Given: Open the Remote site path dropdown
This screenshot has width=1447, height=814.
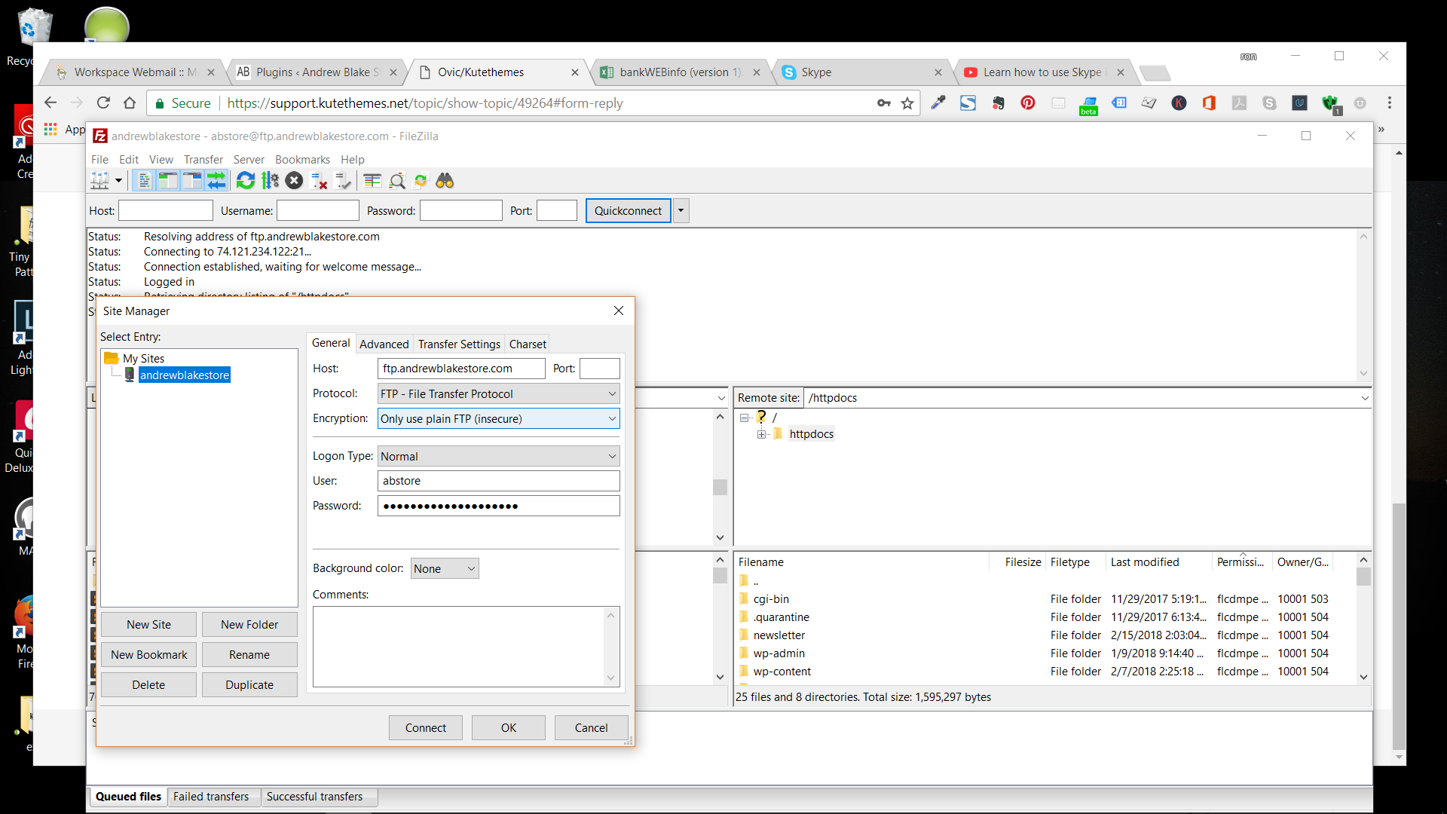Looking at the screenshot, I should pos(1364,398).
